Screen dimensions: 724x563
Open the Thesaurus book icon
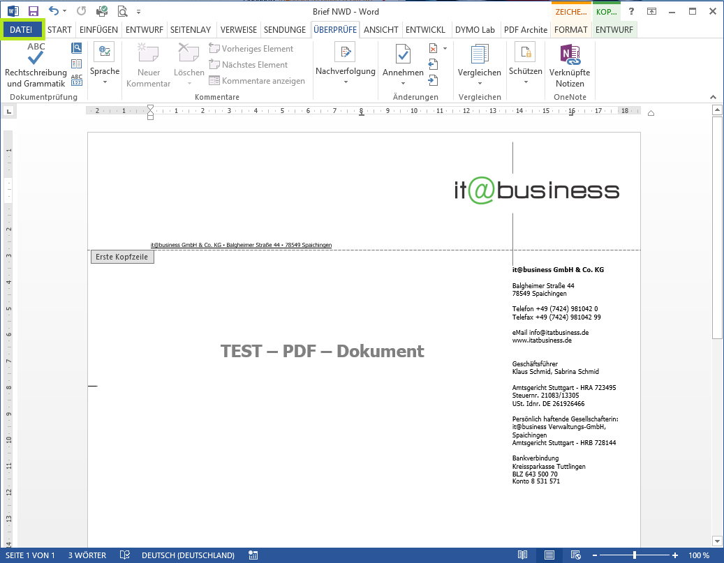(77, 63)
